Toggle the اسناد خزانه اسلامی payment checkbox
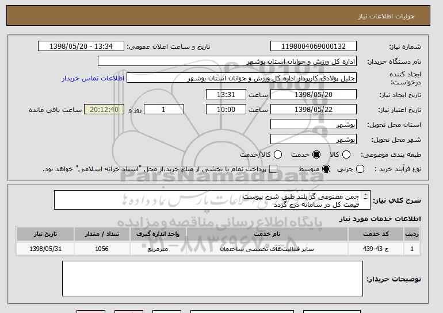This screenshot has width=443, height=313. click(273, 169)
